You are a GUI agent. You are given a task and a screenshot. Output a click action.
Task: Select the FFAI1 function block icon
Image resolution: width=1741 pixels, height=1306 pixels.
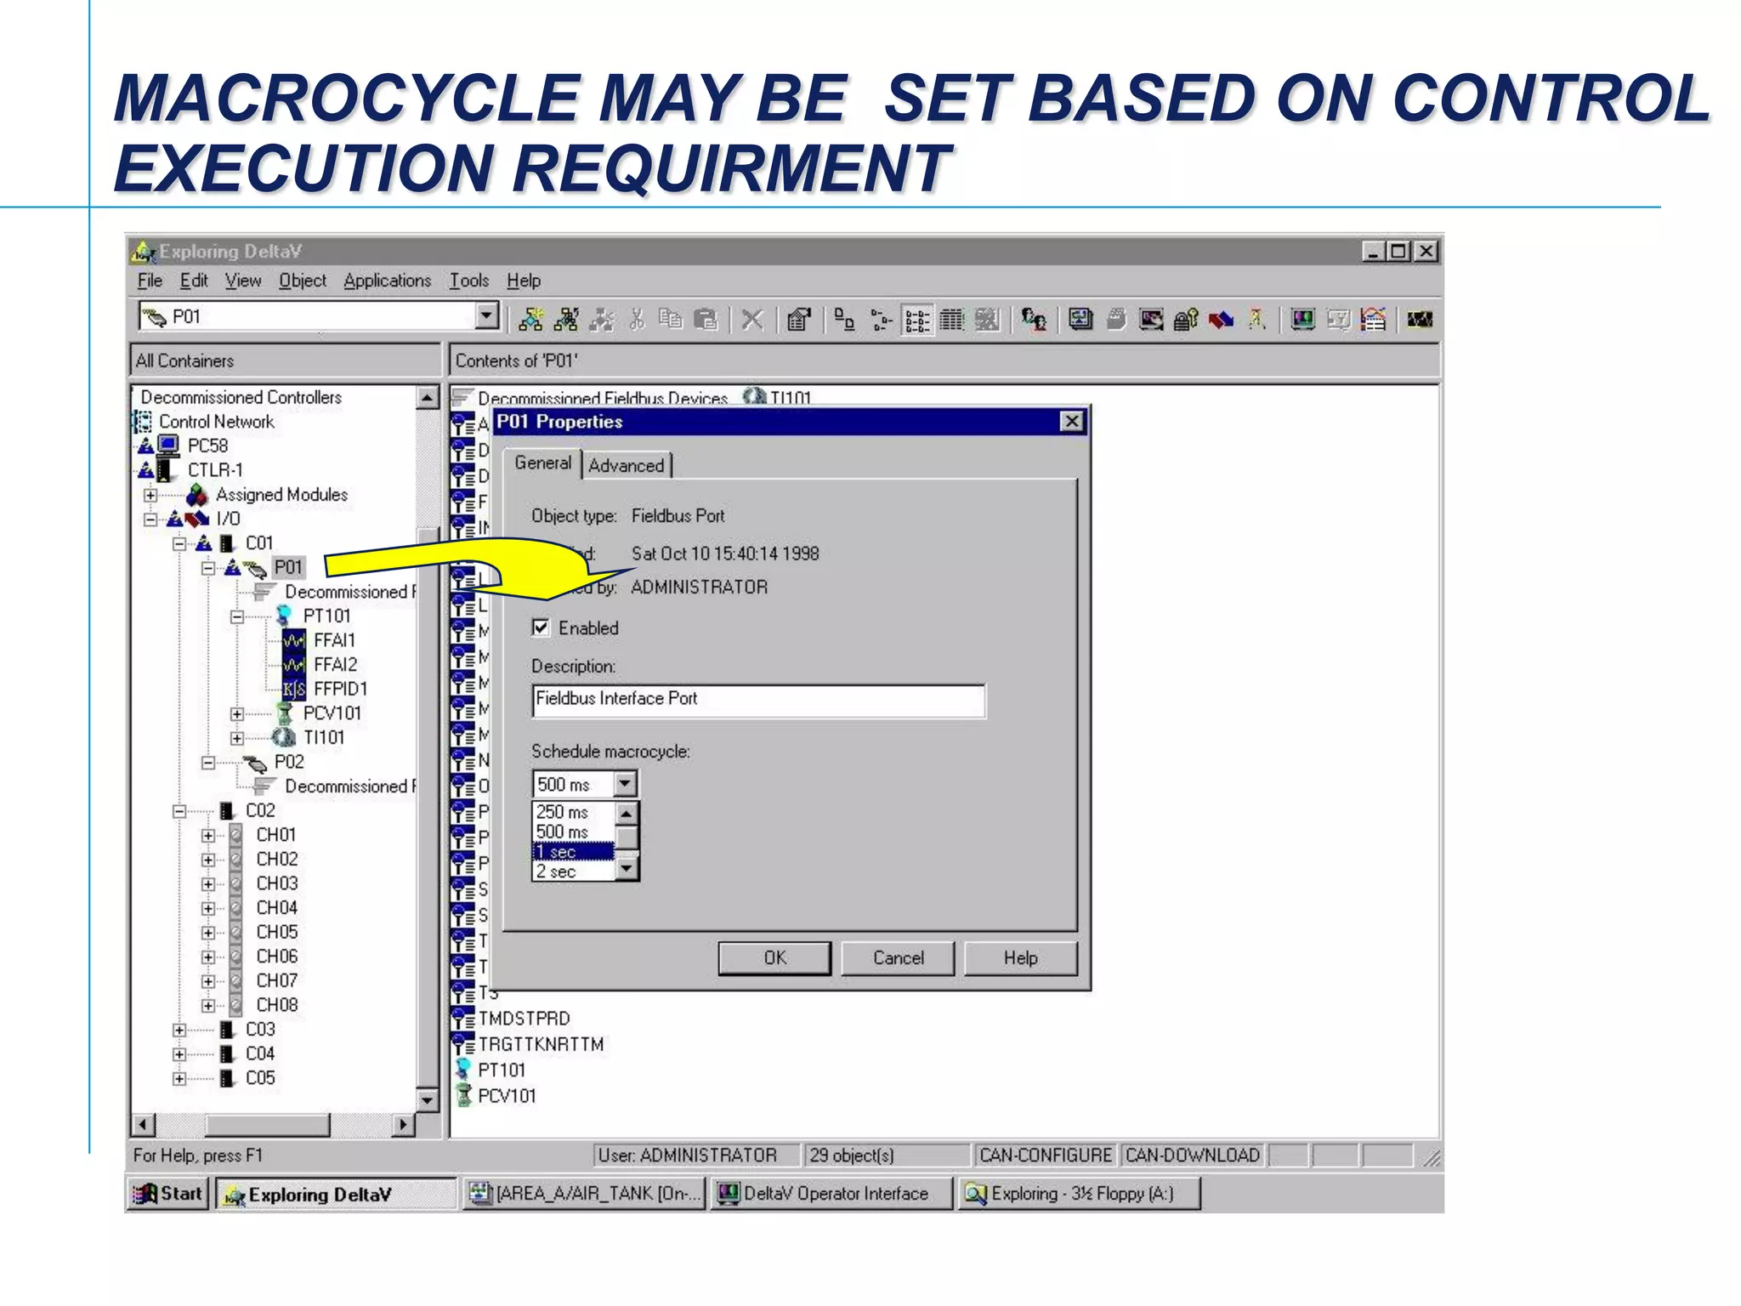pyautogui.click(x=294, y=640)
